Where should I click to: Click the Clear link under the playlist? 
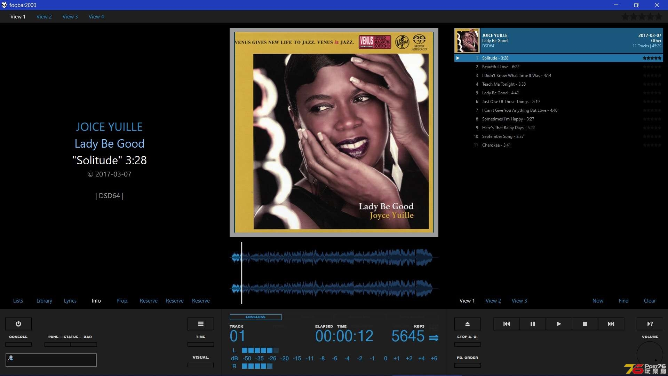coord(650,300)
